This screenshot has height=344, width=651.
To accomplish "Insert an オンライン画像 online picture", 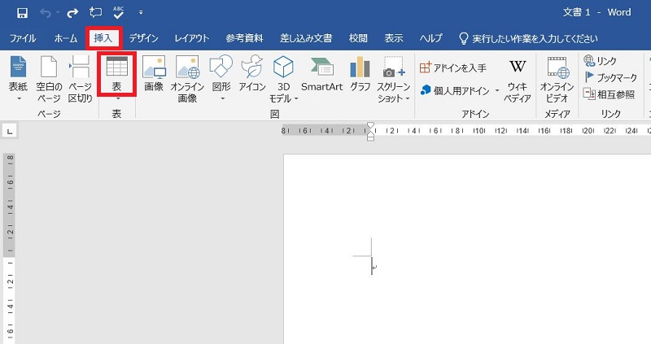I will (x=187, y=79).
